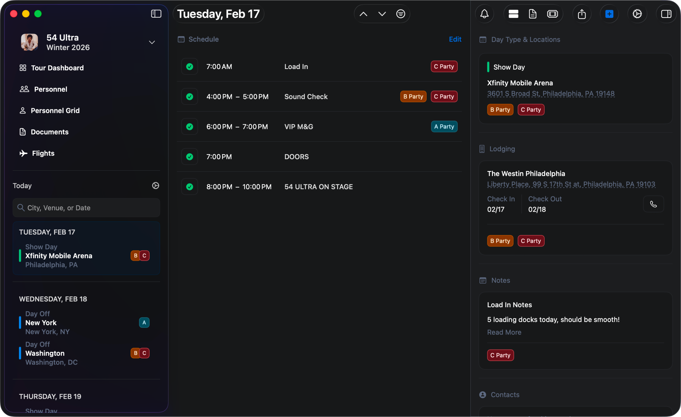Expand the 54 Ultra tour selector chevron
This screenshot has height=417, width=681.
tap(152, 42)
